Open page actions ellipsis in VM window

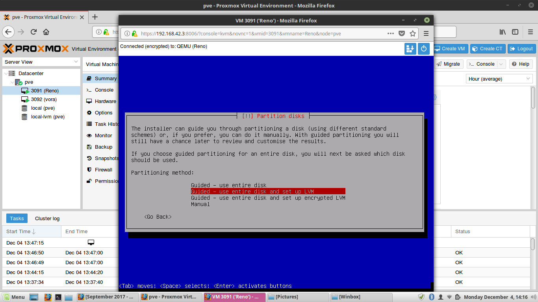coord(391,33)
